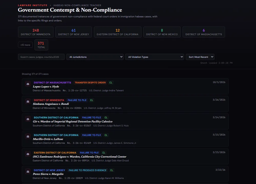Toggle District of New Jersey 61 card
The height and width of the screenshot is (184, 256).
tap(73, 32)
